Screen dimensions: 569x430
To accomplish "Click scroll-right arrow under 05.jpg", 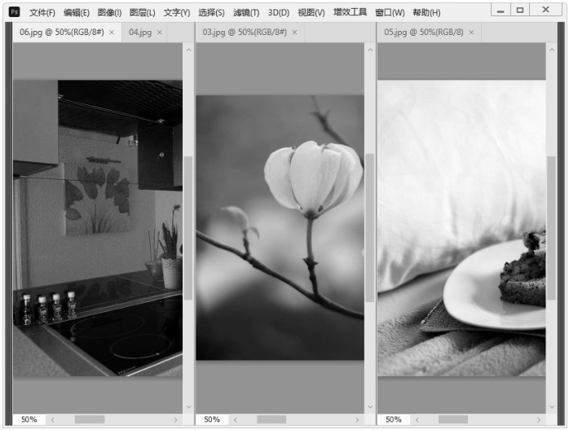I will 539,420.
